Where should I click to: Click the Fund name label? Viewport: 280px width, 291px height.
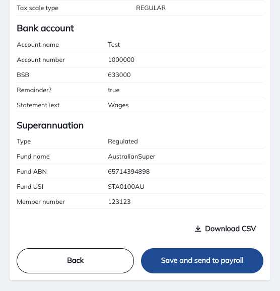33,157
